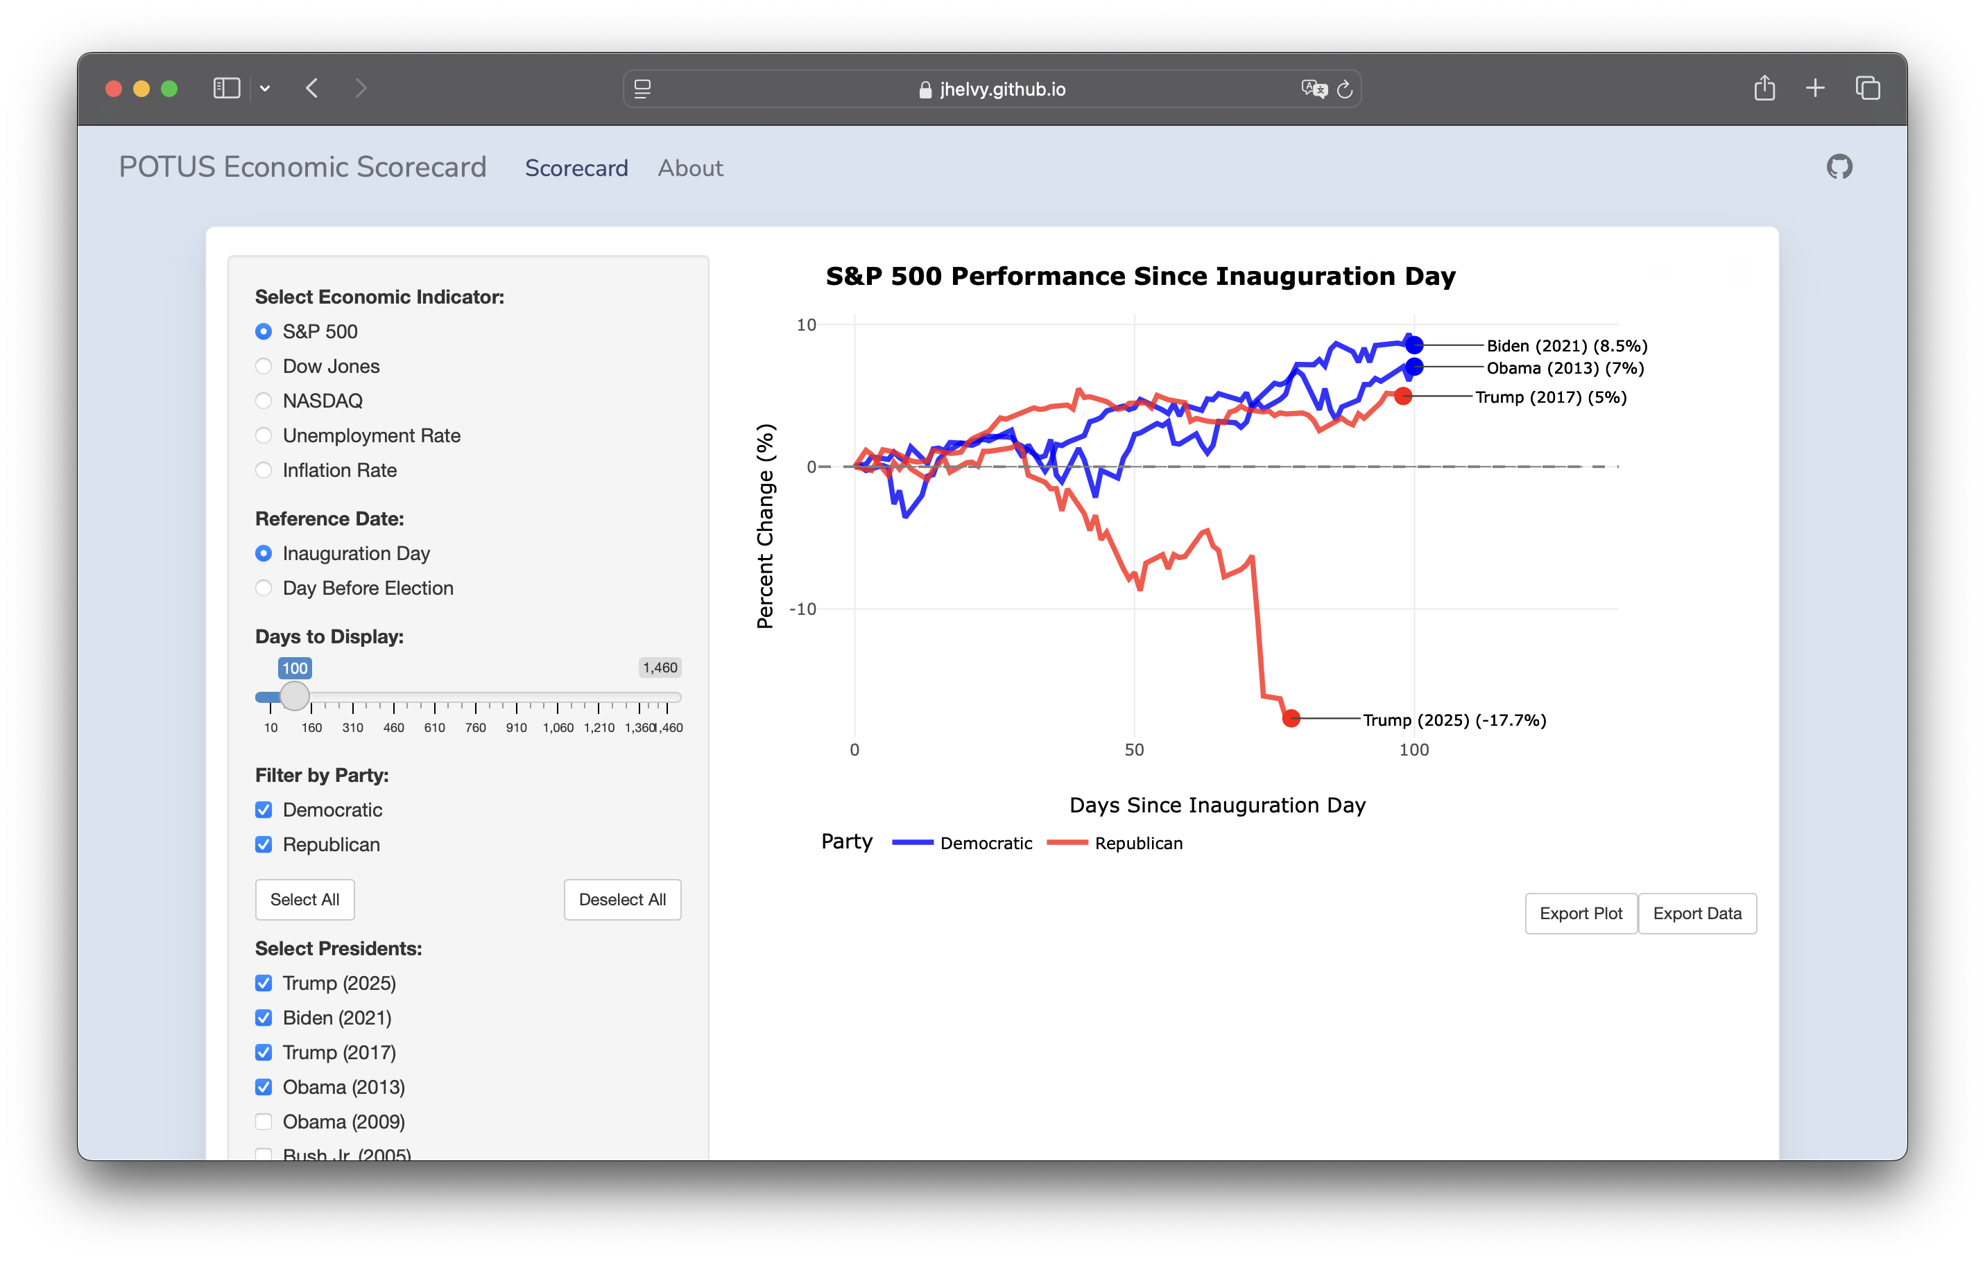Reload the page with refresh icon
Viewport: 1985px width, 1263px height.
pos(1345,89)
